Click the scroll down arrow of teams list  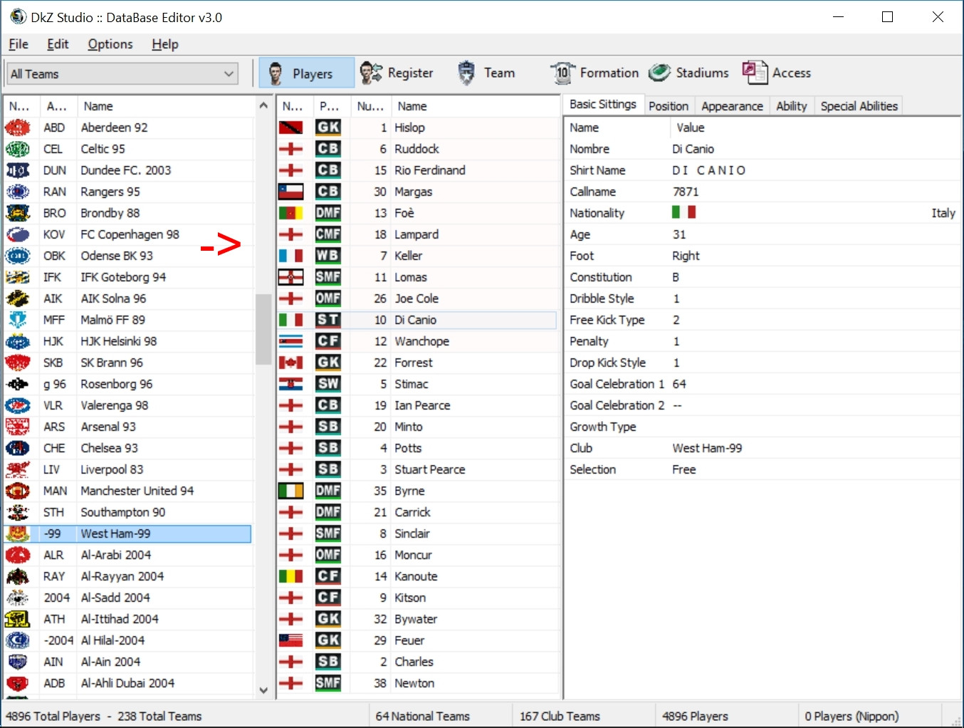pyautogui.click(x=263, y=690)
